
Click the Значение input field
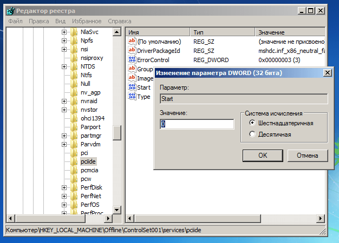coord(197,124)
